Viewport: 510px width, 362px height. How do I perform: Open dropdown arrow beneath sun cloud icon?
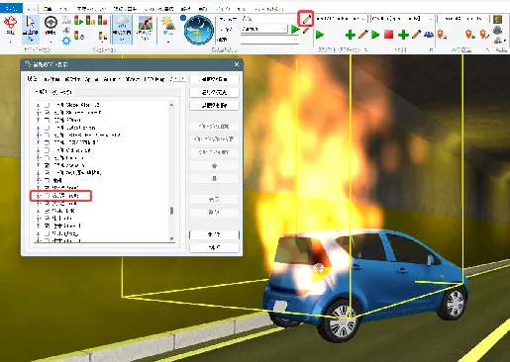click(x=168, y=42)
